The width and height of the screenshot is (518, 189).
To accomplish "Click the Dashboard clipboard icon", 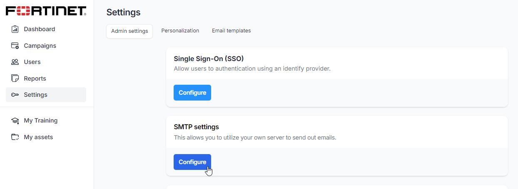I will pos(15,29).
